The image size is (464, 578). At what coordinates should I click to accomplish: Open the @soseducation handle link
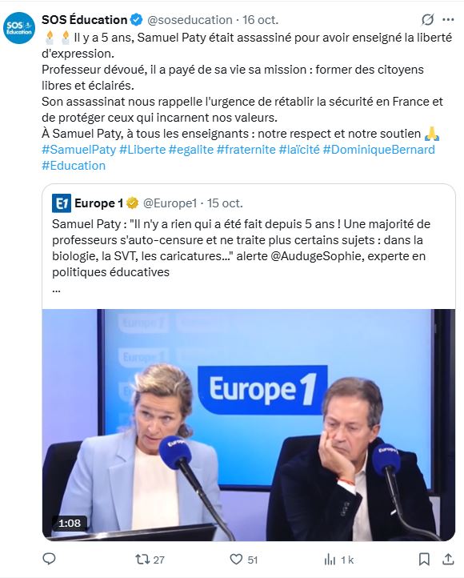pyautogui.click(x=190, y=19)
